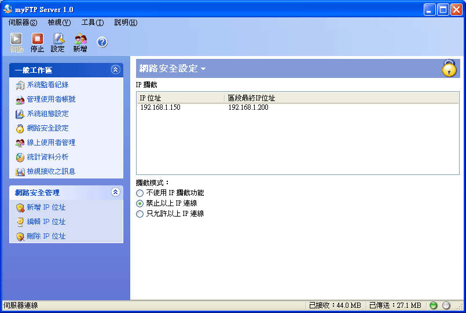466x313 pixels.
Task: Click the 區段最終IP位址 column header
Action: point(341,98)
